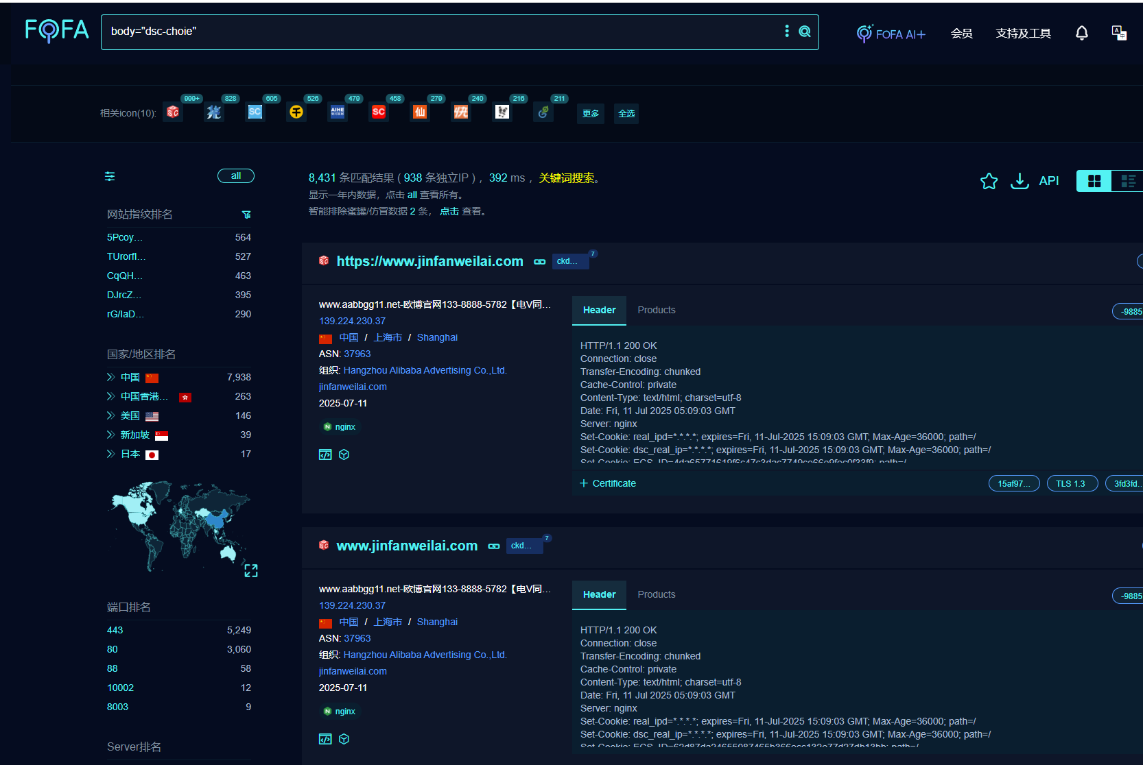1143x765 pixels.
Task: Click Hangzhou Alibaba organization in second result
Action: (425, 655)
